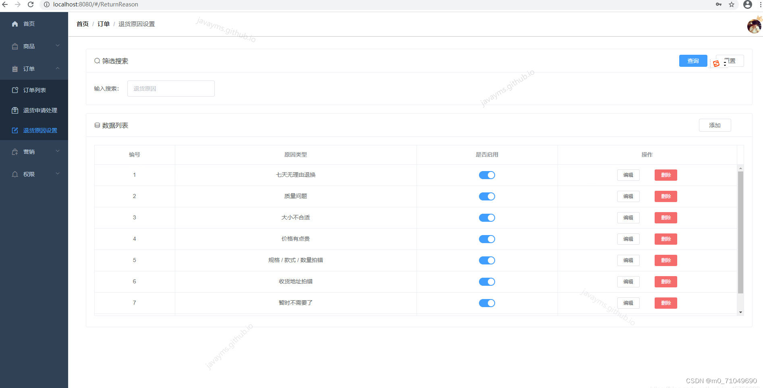The image size is (763, 388).
Task: Click the 营销 megaphone icon in sidebar
Action: 15,151
